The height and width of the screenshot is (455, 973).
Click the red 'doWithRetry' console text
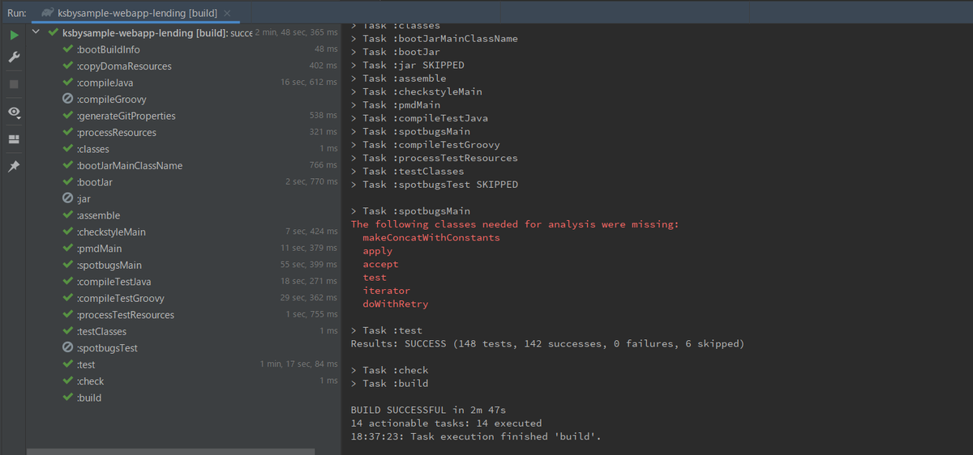396,304
